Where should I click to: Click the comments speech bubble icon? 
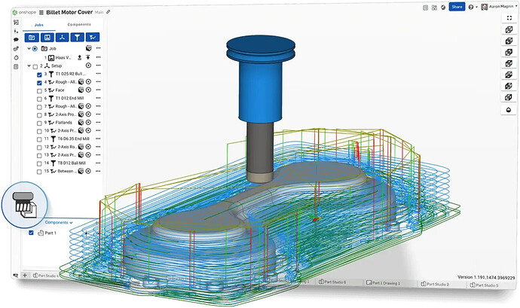click(17, 40)
